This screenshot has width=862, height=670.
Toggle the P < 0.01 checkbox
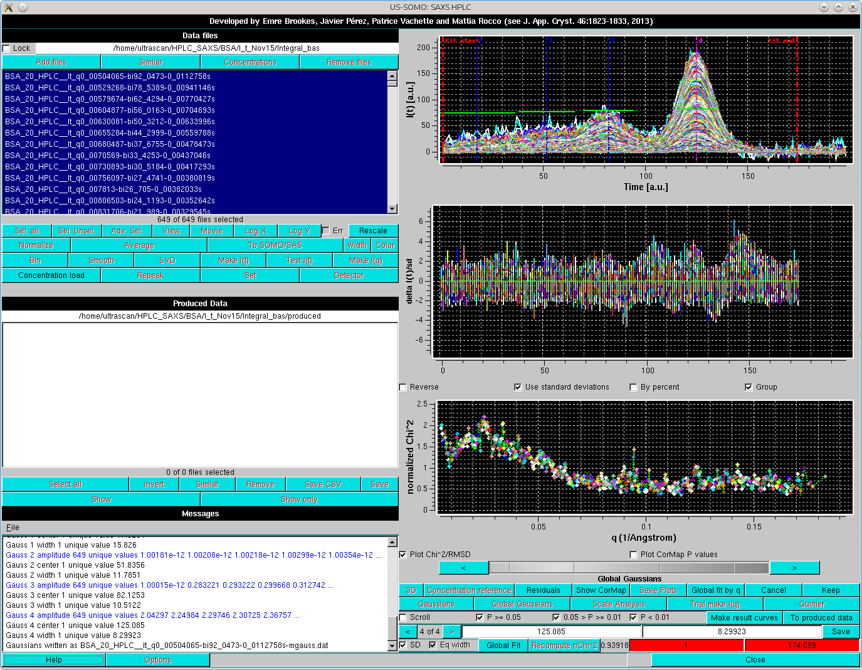click(633, 617)
